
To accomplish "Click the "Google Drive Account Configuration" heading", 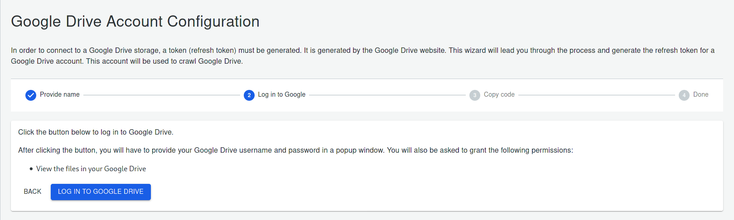I will point(135,21).
